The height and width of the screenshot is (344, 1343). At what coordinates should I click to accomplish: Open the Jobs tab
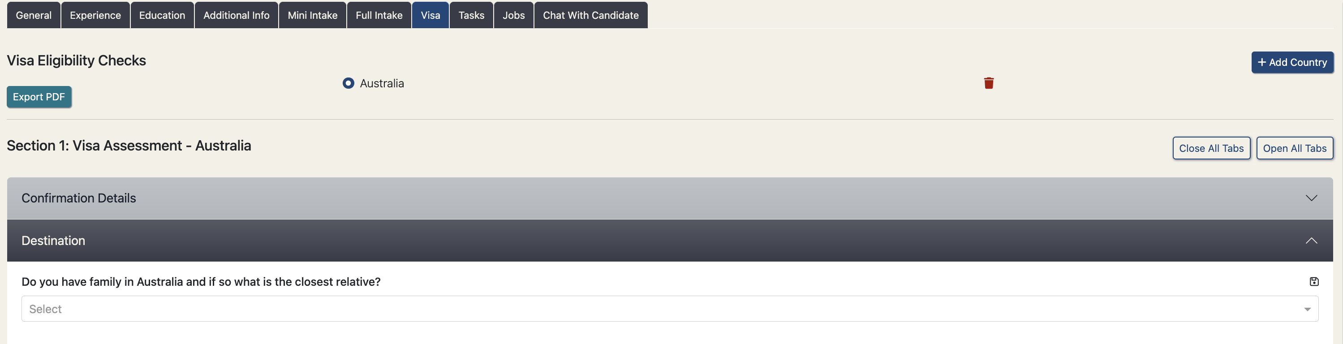(513, 15)
